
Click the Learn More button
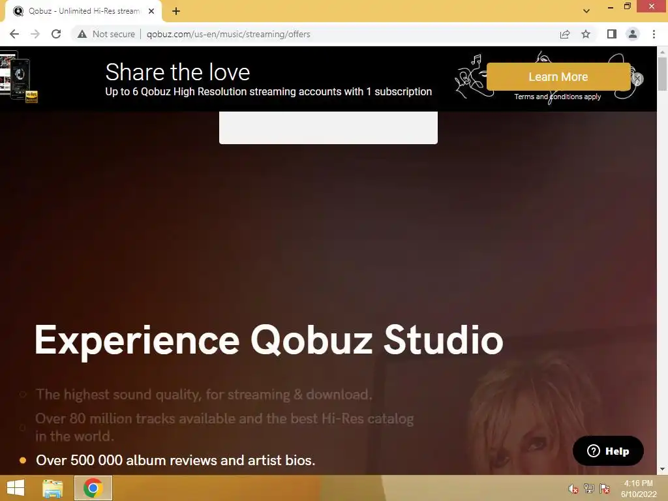558,77
